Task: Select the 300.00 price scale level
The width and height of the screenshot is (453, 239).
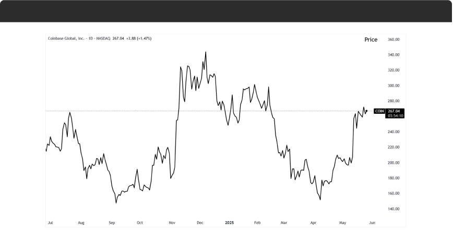Action: [394, 86]
